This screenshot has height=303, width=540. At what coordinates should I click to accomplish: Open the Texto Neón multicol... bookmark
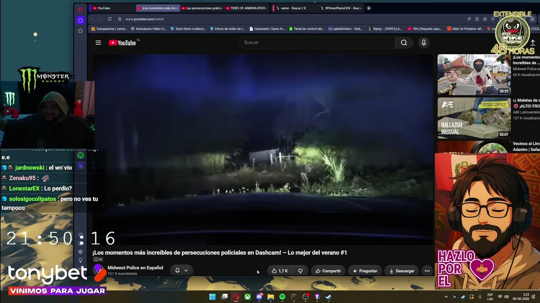tap(188, 29)
